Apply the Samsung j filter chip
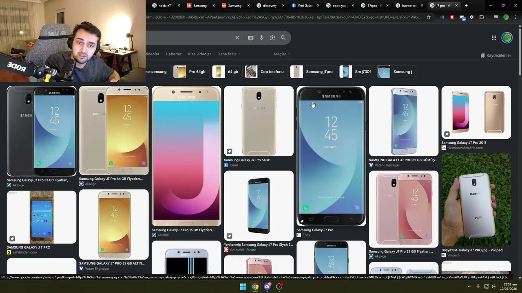Screen dimensions: 522x293 (x=397, y=72)
